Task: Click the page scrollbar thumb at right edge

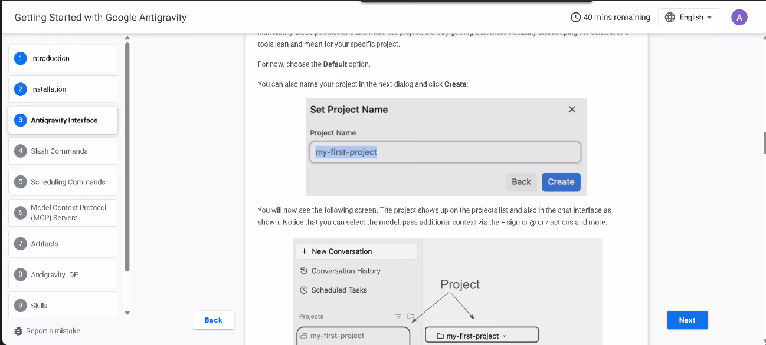Action: click(x=764, y=143)
